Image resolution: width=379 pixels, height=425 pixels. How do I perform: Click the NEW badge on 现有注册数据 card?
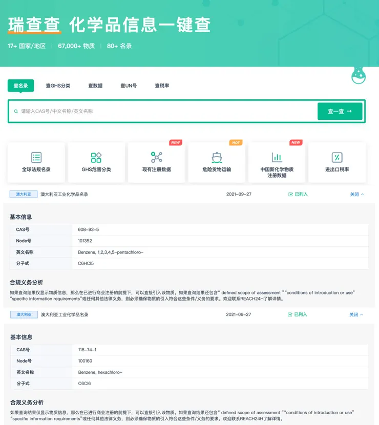(x=175, y=142)
